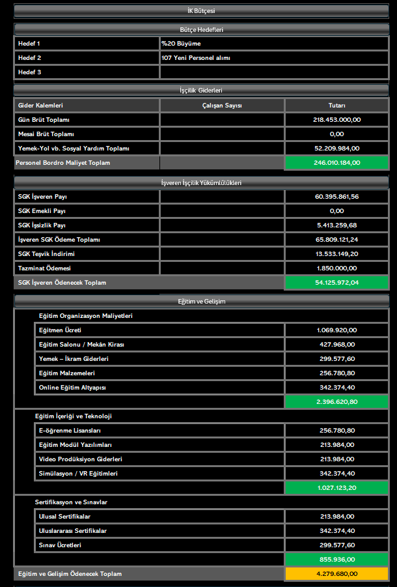The width and height of the screenshot is (397, 587).
Task: Click the Hedef 1 value cell %20 Büyüme
Action: (x=274, y=44)
